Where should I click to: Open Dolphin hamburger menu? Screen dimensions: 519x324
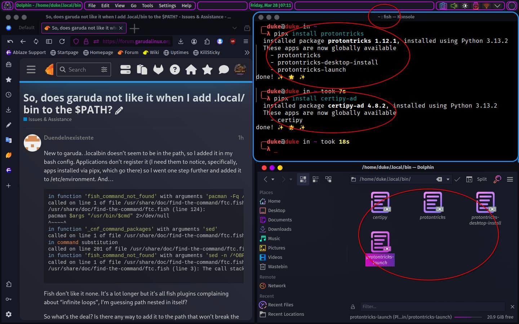click(510, 179)
